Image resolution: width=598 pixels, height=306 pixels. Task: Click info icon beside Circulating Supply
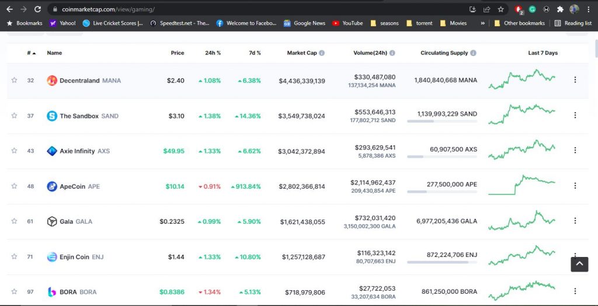click(x=473, y=53)
